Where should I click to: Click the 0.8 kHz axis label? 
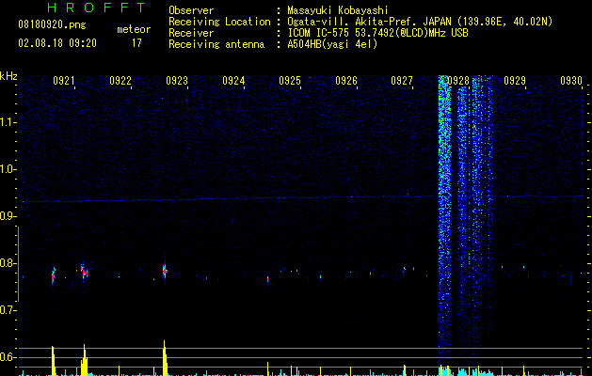[8, 263]
